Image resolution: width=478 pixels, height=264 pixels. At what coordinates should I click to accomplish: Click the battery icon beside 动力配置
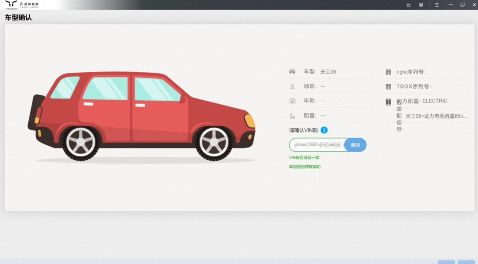388,102
